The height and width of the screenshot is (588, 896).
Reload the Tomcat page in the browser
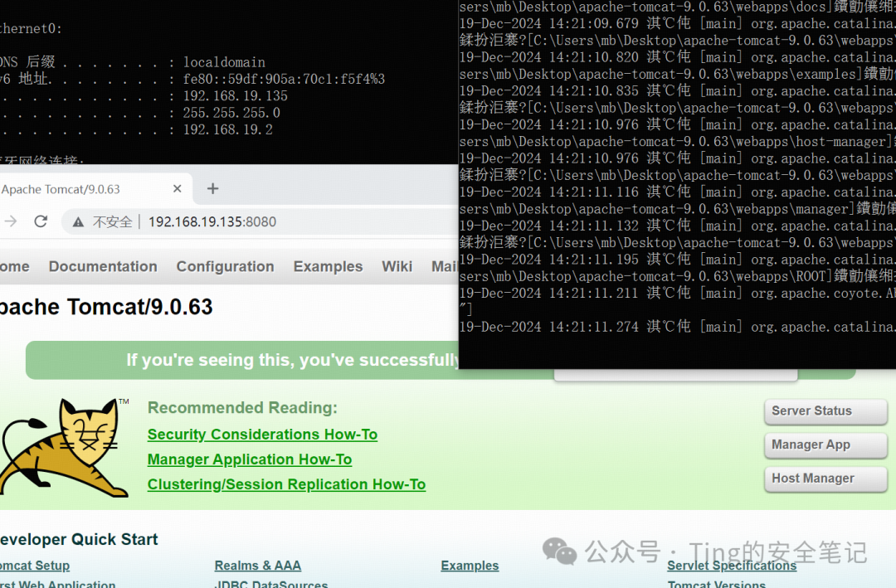[x=41, y=221]
